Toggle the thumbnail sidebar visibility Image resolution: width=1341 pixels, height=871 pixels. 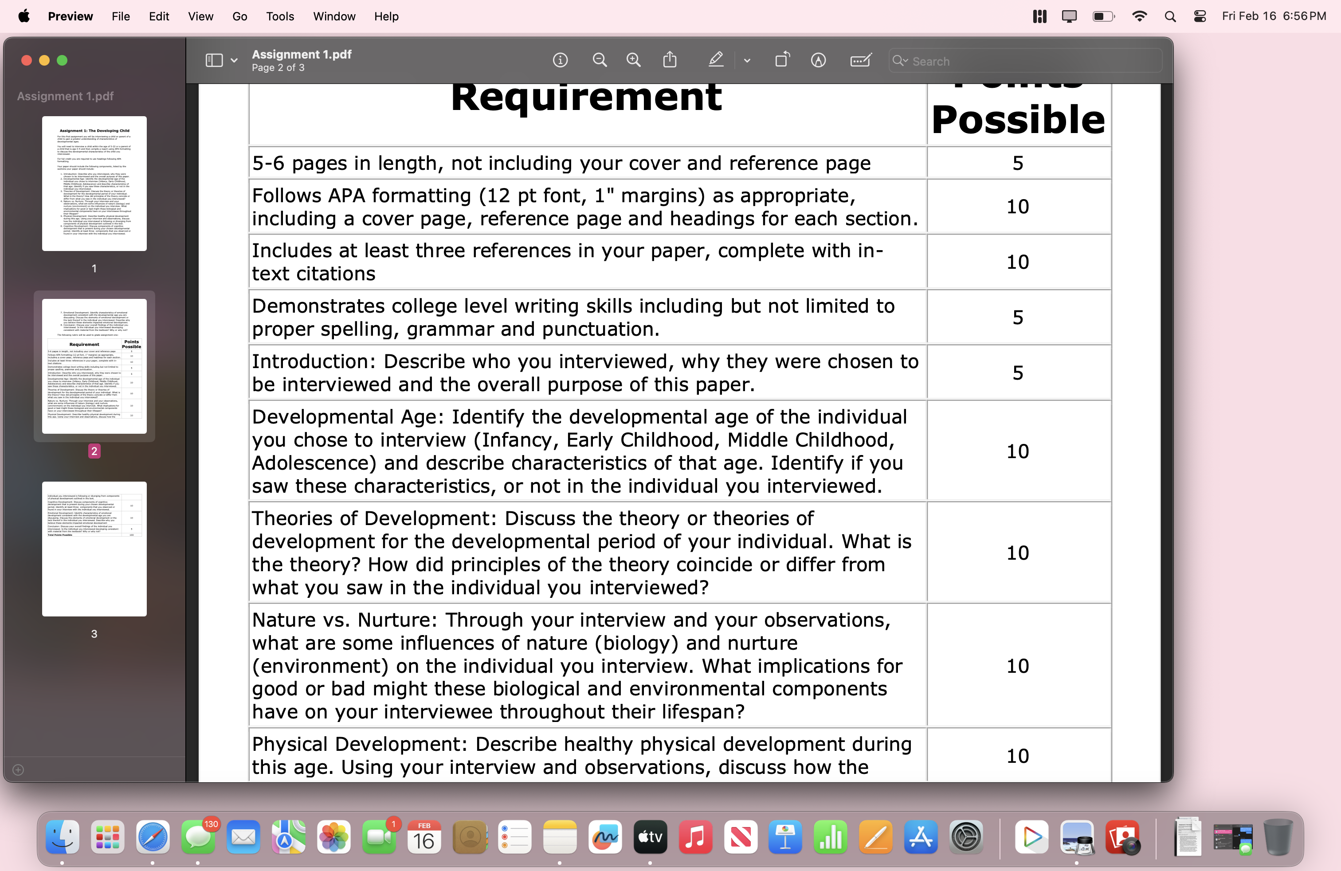215,59
